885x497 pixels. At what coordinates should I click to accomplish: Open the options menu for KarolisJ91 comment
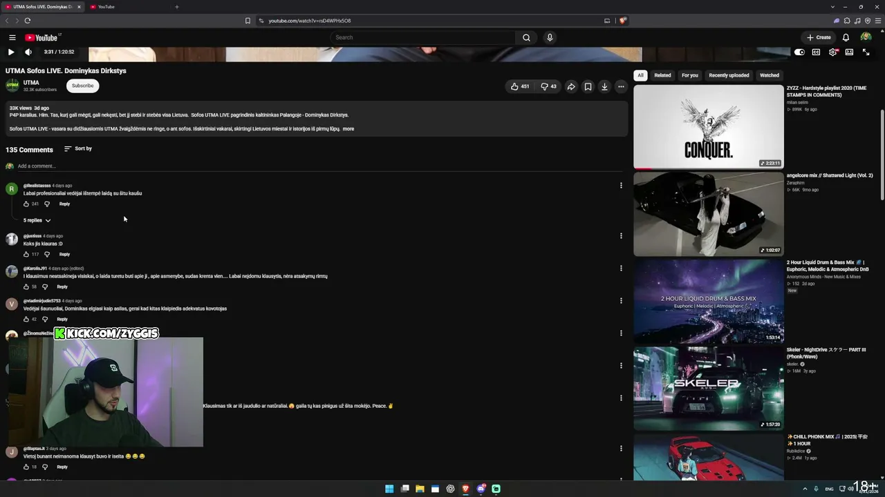coord(621,268)
